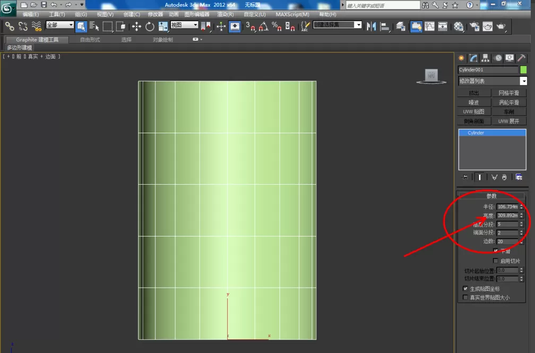Open the Material Editor

click(x=459, y=27)
